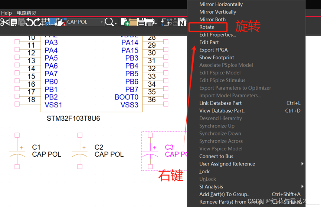Click pin name VSS3
The height and width of the screenshot is (207, 321).
pyautogui.click(x=130, y=105)
